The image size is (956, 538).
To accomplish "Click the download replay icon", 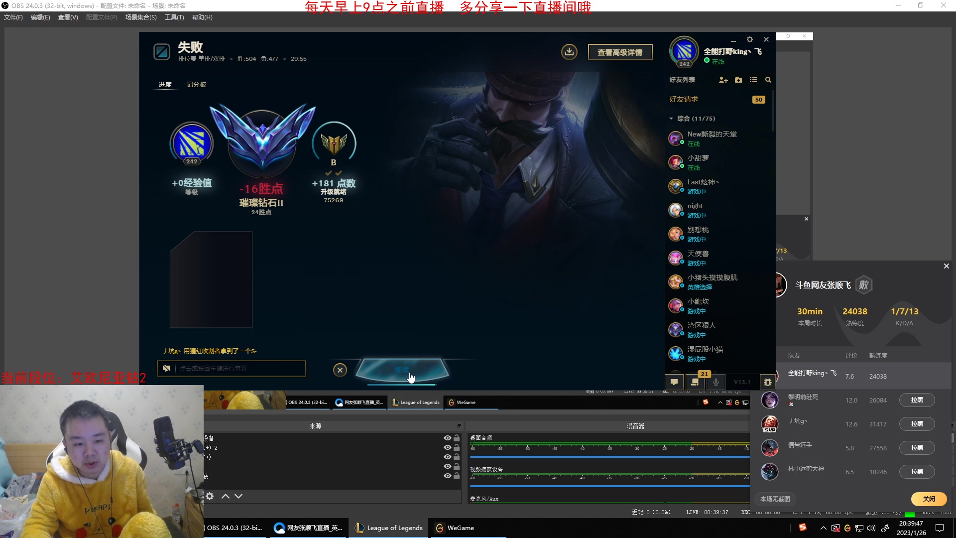I will [569, 52].
